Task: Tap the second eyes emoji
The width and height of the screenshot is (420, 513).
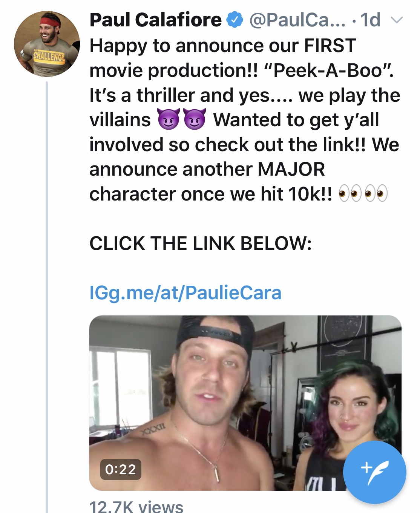Action: (x=376, y=193)
